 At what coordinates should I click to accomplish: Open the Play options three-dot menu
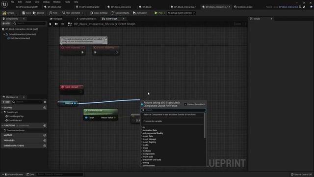[x=165, y=13]
